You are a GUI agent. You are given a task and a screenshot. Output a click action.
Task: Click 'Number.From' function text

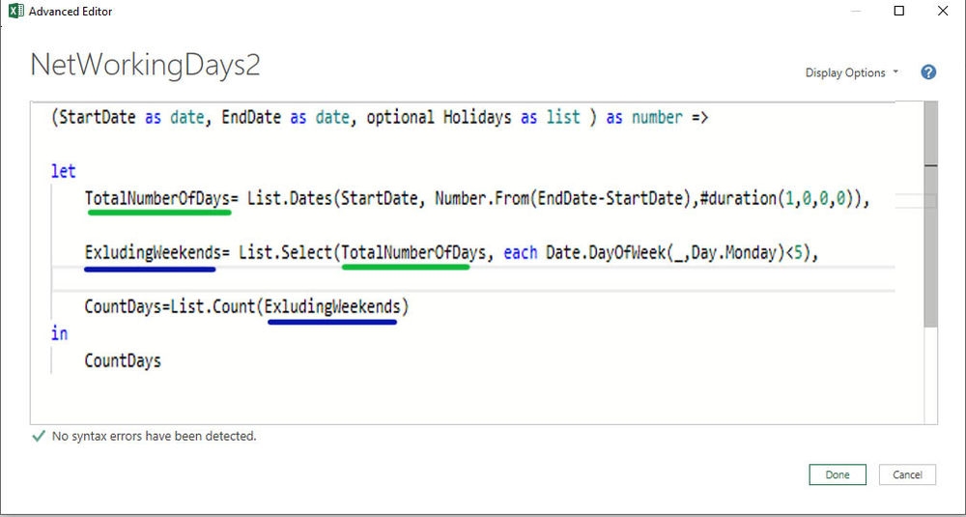(482, 199)
